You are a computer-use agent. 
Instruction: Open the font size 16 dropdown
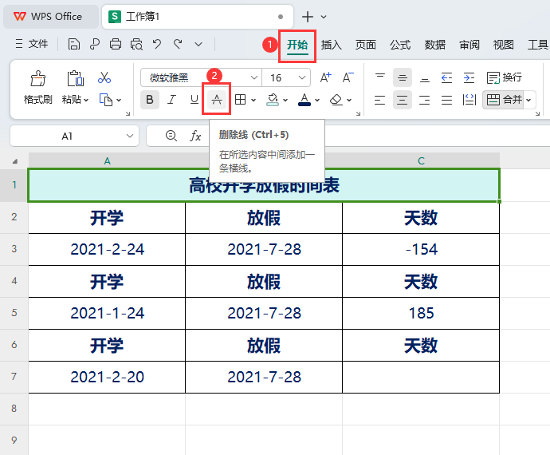302,77
